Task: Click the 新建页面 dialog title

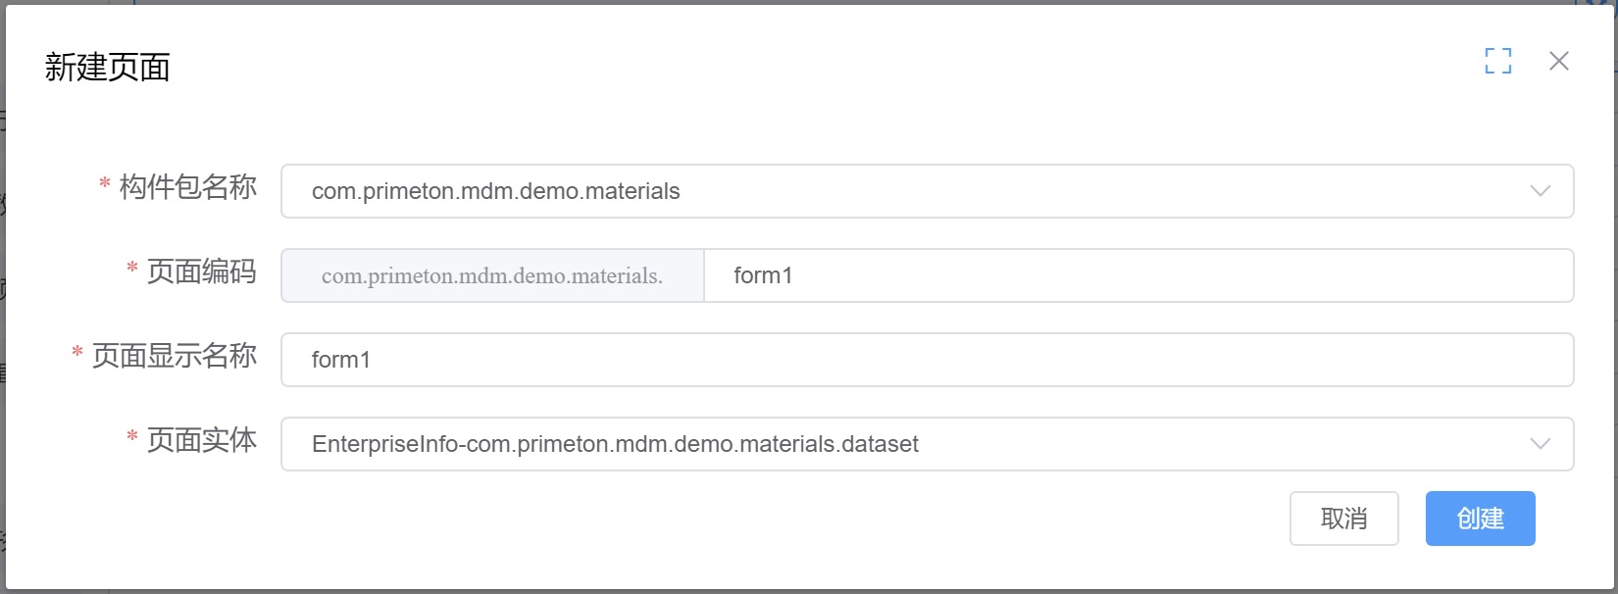Action: pyautogui.click(x=108, y=68)
